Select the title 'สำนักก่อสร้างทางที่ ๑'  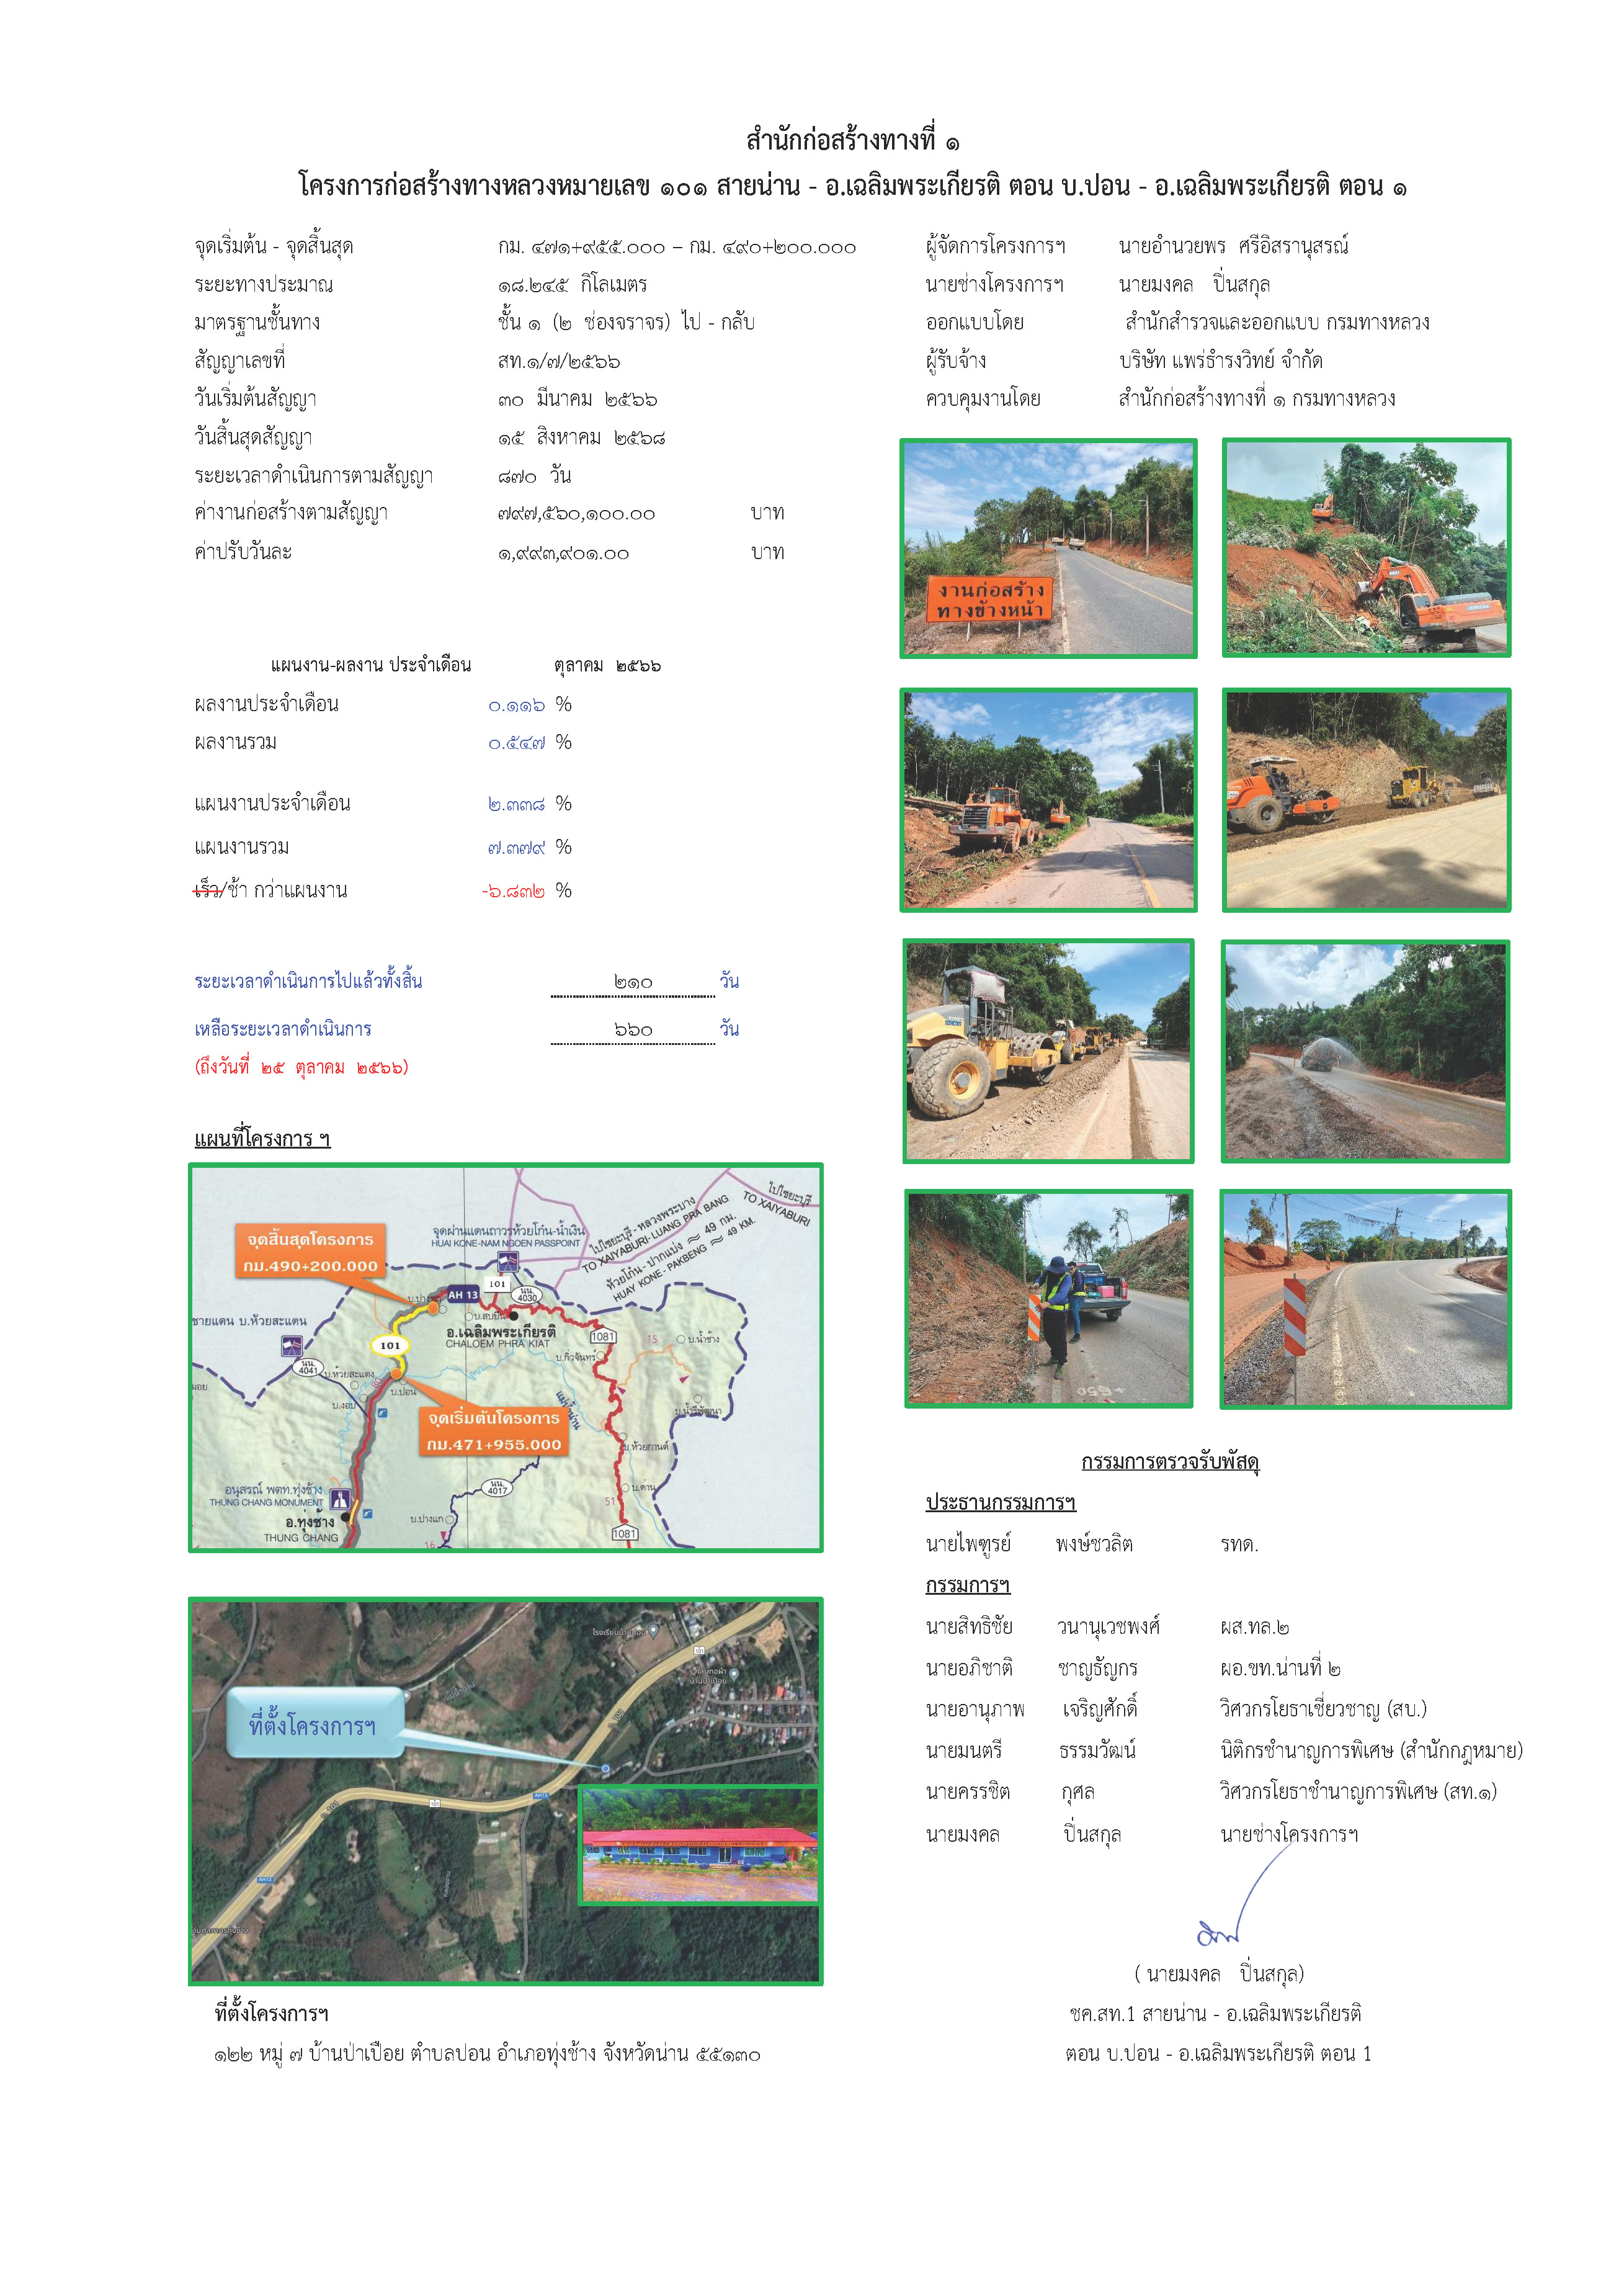852,139
